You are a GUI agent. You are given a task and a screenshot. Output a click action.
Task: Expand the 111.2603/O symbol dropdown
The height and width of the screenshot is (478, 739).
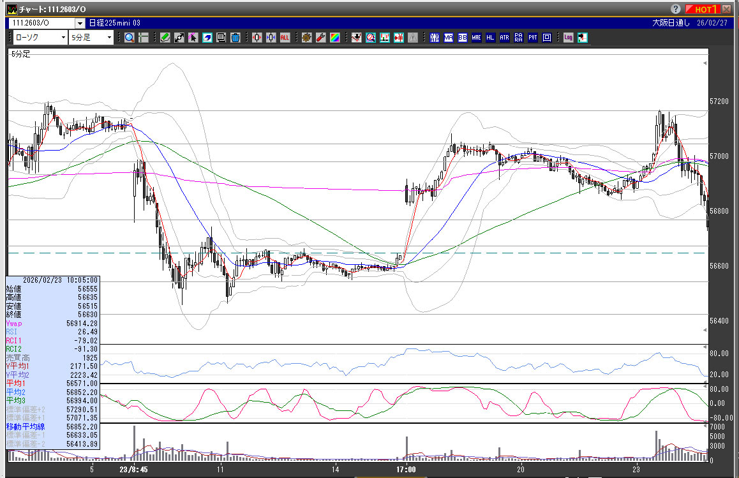[80, 23]
